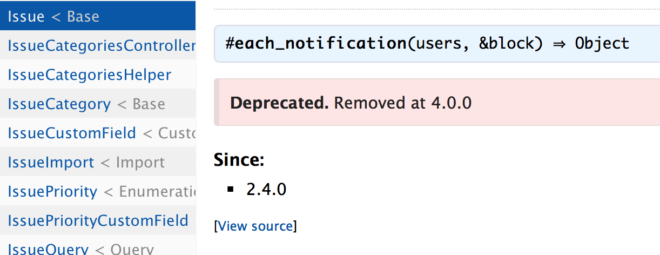Open IssueCategoriesController in the class list
This screenshot has width=660, height=255.
102,46
